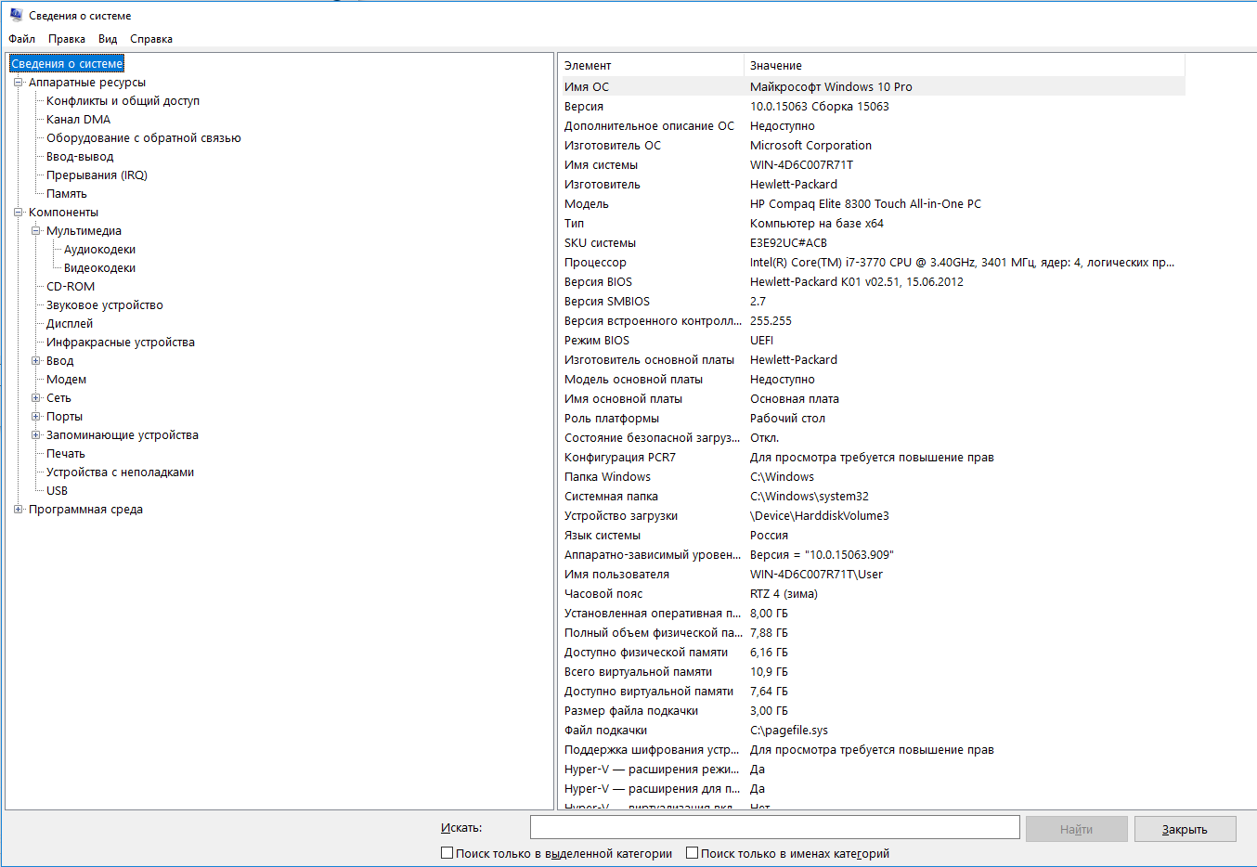Select the Размер файла подкачки row
This screenshot has width=1257, height=867.
(872, 710)
